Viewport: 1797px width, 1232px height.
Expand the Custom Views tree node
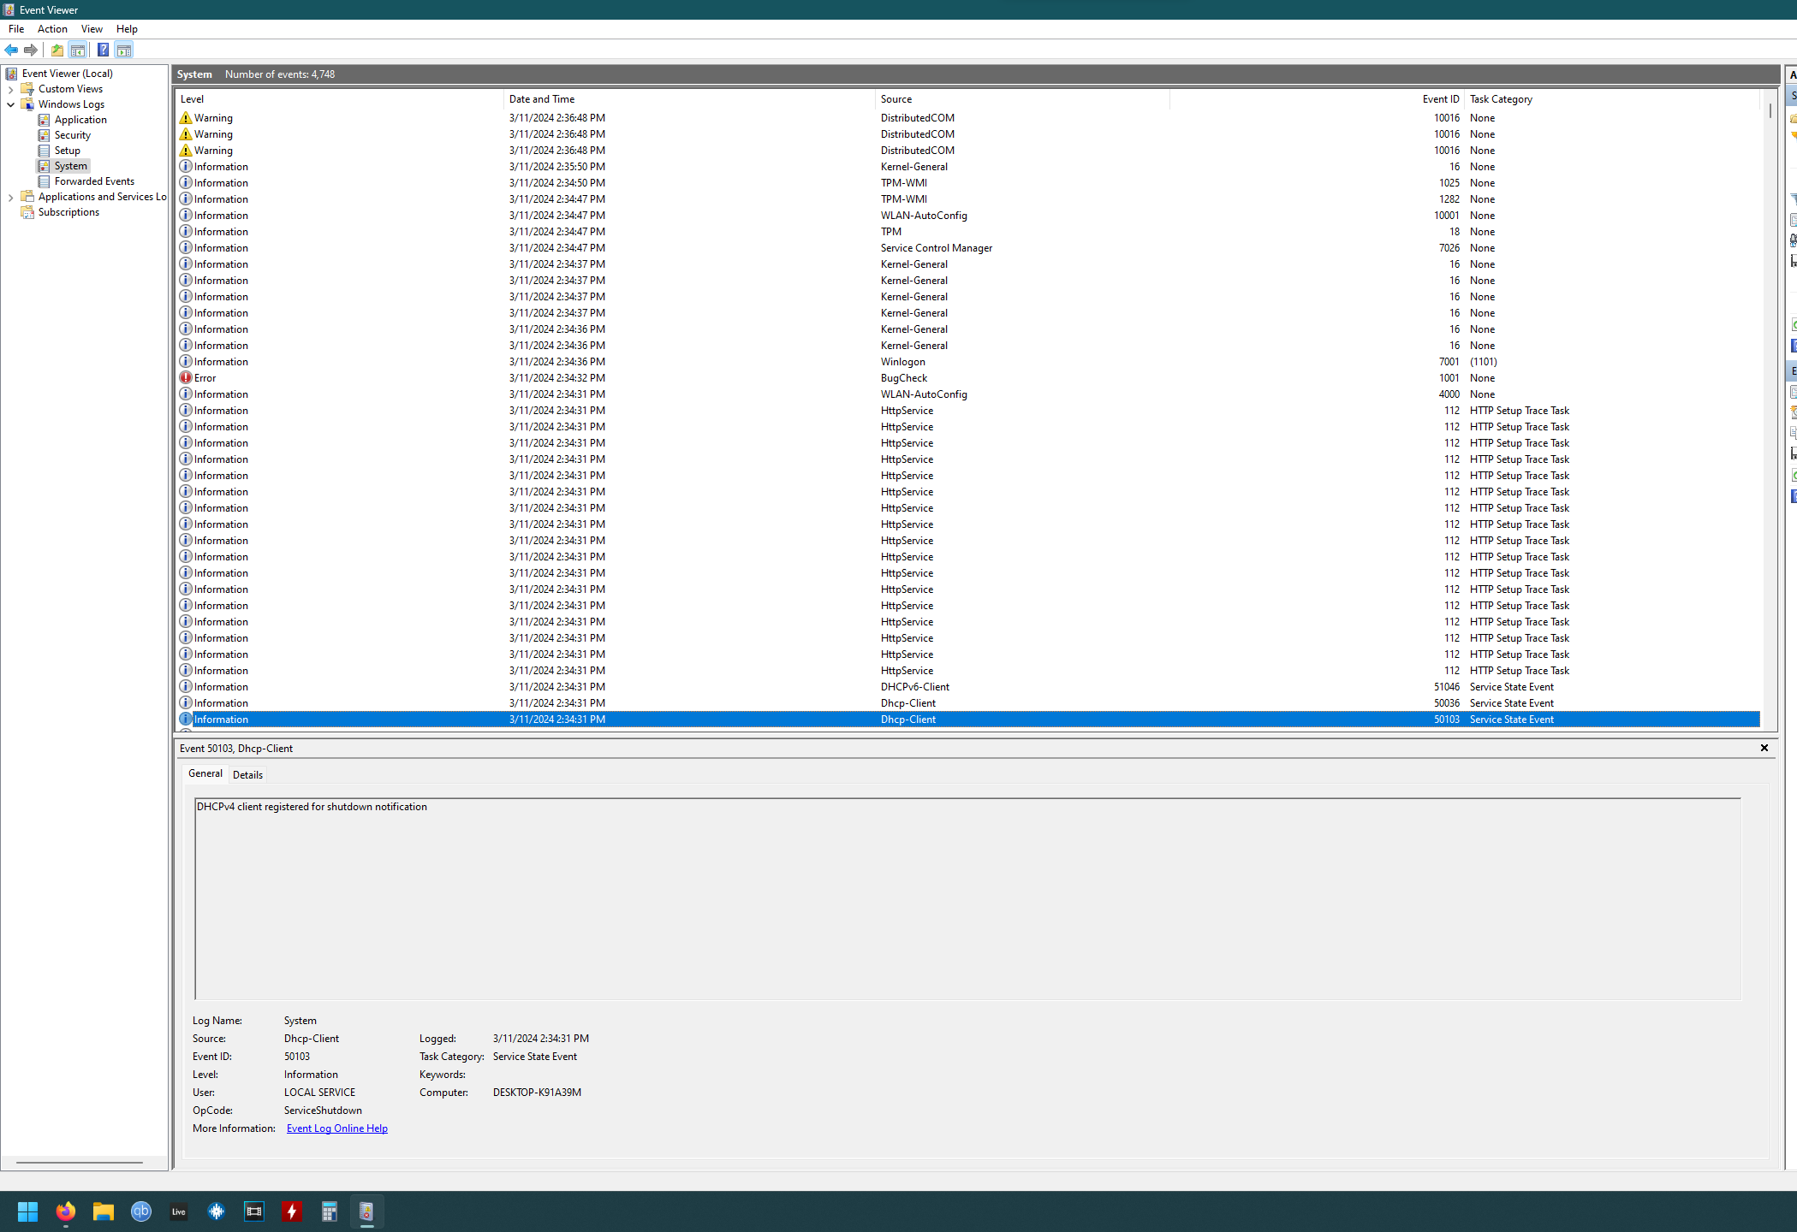click(10, 89)
